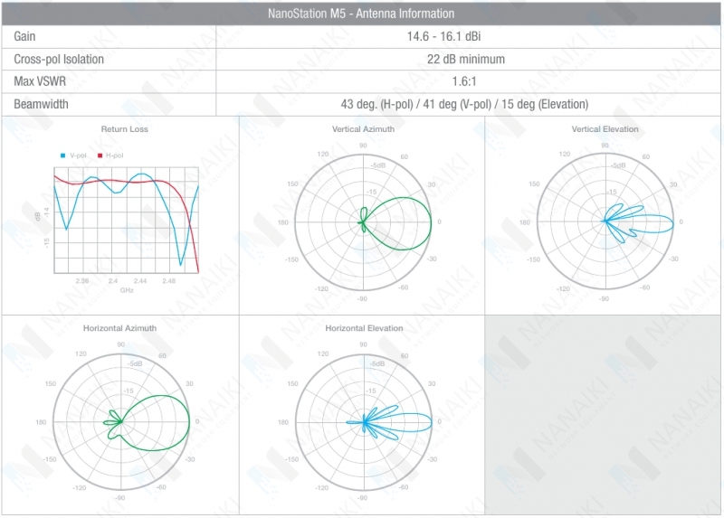
Task: Click the green Vertical Azimuth polar plot
Action: pyautogui.click(x=364, y=222)
